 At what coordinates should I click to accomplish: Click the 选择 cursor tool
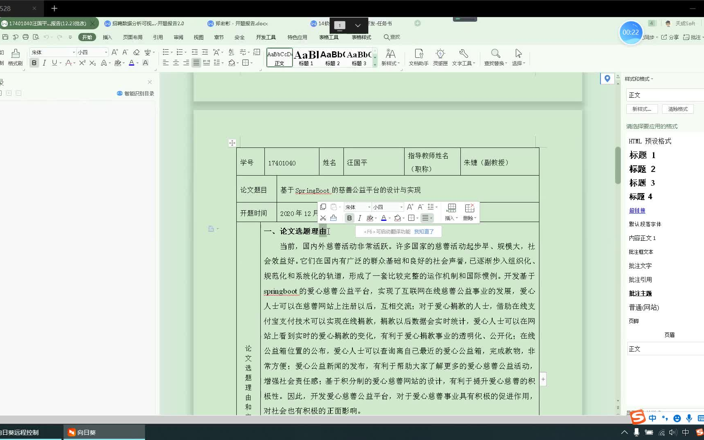click(x=519, y=57)
